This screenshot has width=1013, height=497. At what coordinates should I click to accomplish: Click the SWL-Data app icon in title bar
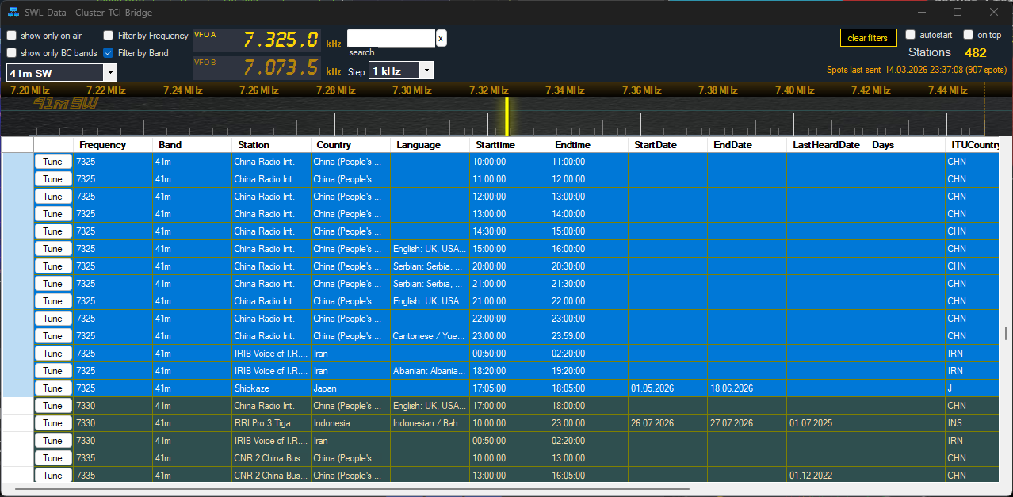(x=13, y=13)
